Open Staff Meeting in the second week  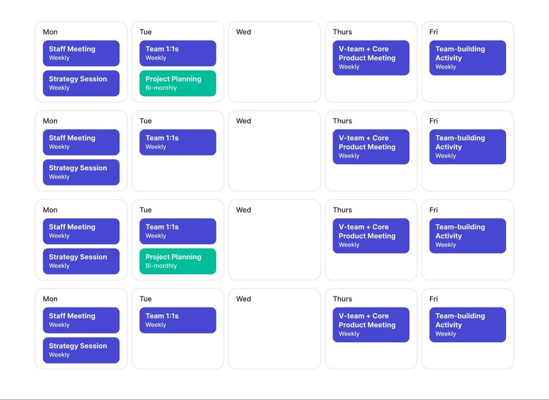coord(81,142)
